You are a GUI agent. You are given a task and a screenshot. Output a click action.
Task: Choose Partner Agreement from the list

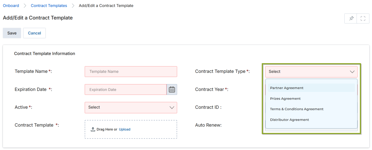[x=311, y=88]
